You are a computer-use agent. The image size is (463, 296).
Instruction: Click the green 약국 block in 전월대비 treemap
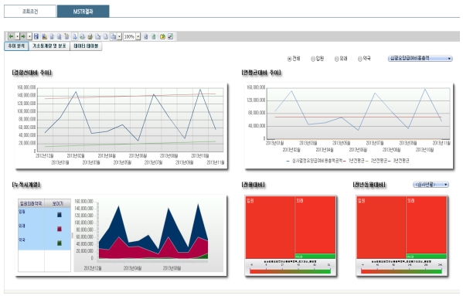[315, 257]
